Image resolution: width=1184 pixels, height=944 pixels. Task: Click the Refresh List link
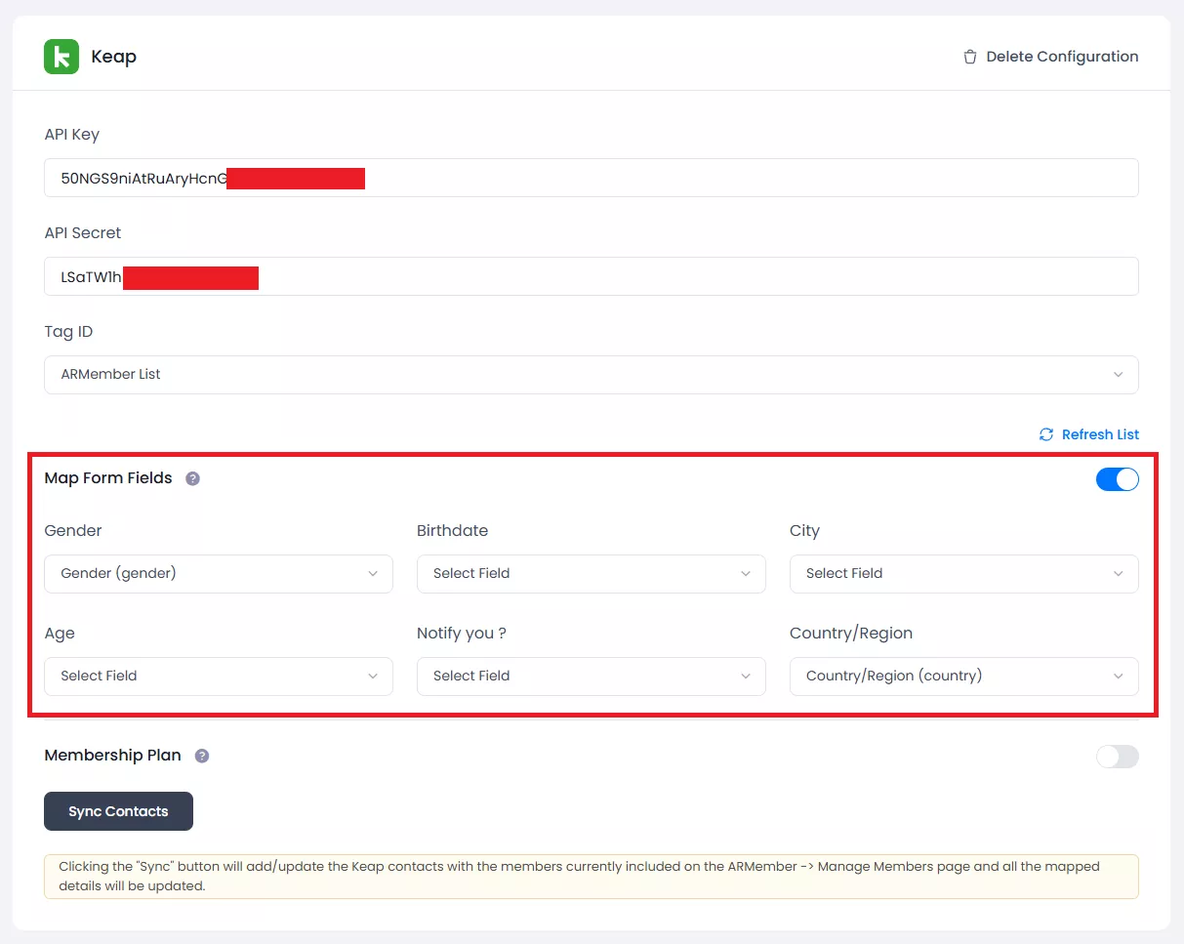pos(1100,434)
